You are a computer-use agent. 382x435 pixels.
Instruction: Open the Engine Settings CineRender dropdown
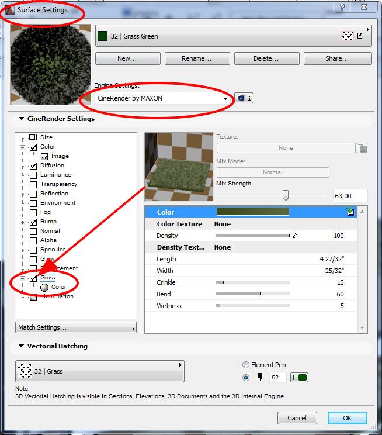click(163, 98)
